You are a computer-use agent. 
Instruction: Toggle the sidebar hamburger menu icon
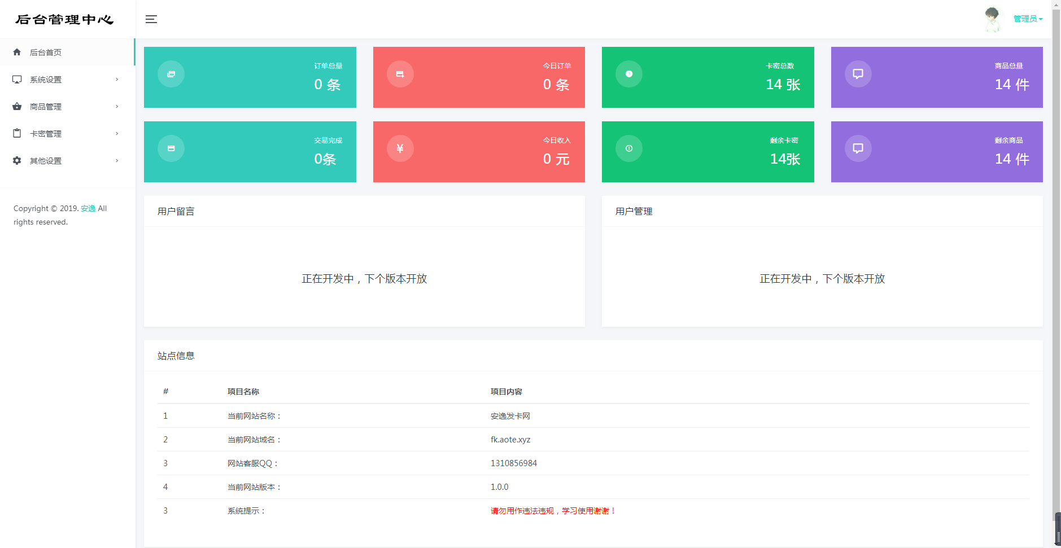151,19
